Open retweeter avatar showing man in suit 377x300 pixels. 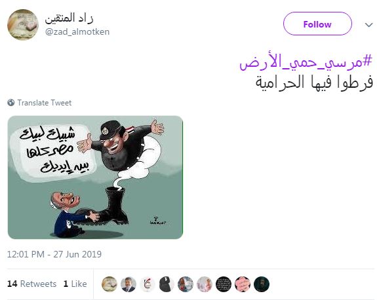click(129, 284)
